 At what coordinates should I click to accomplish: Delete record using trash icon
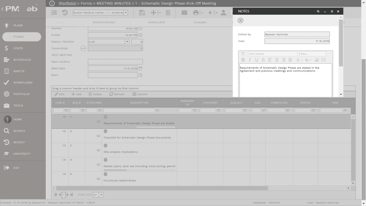(168, 13)
